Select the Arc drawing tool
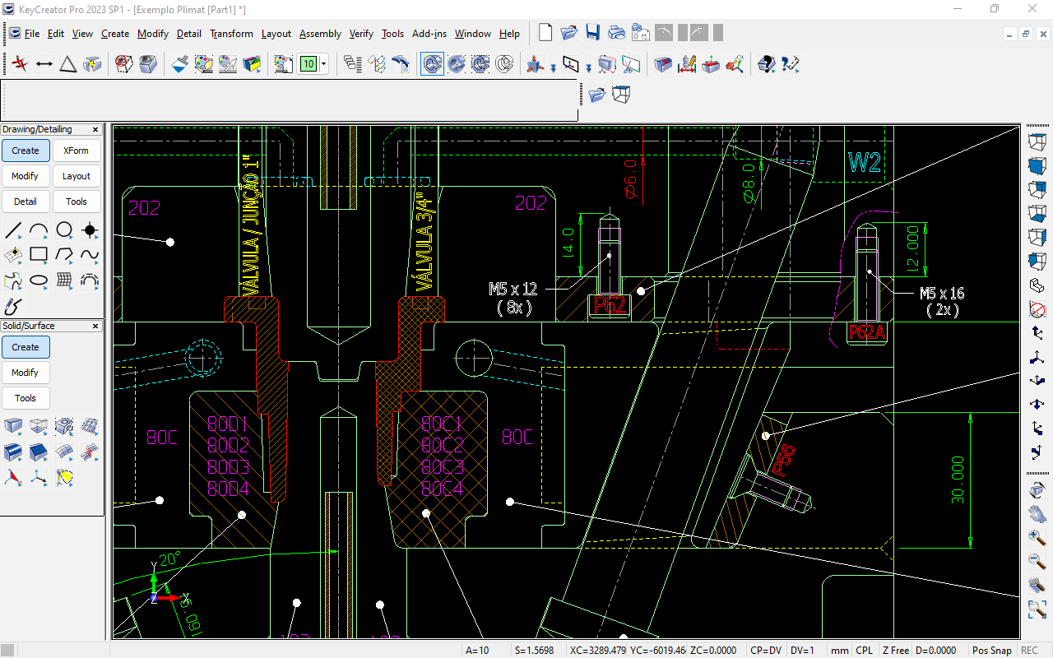This screenshot has width=1053, height=658. click(x=39, y=230)
